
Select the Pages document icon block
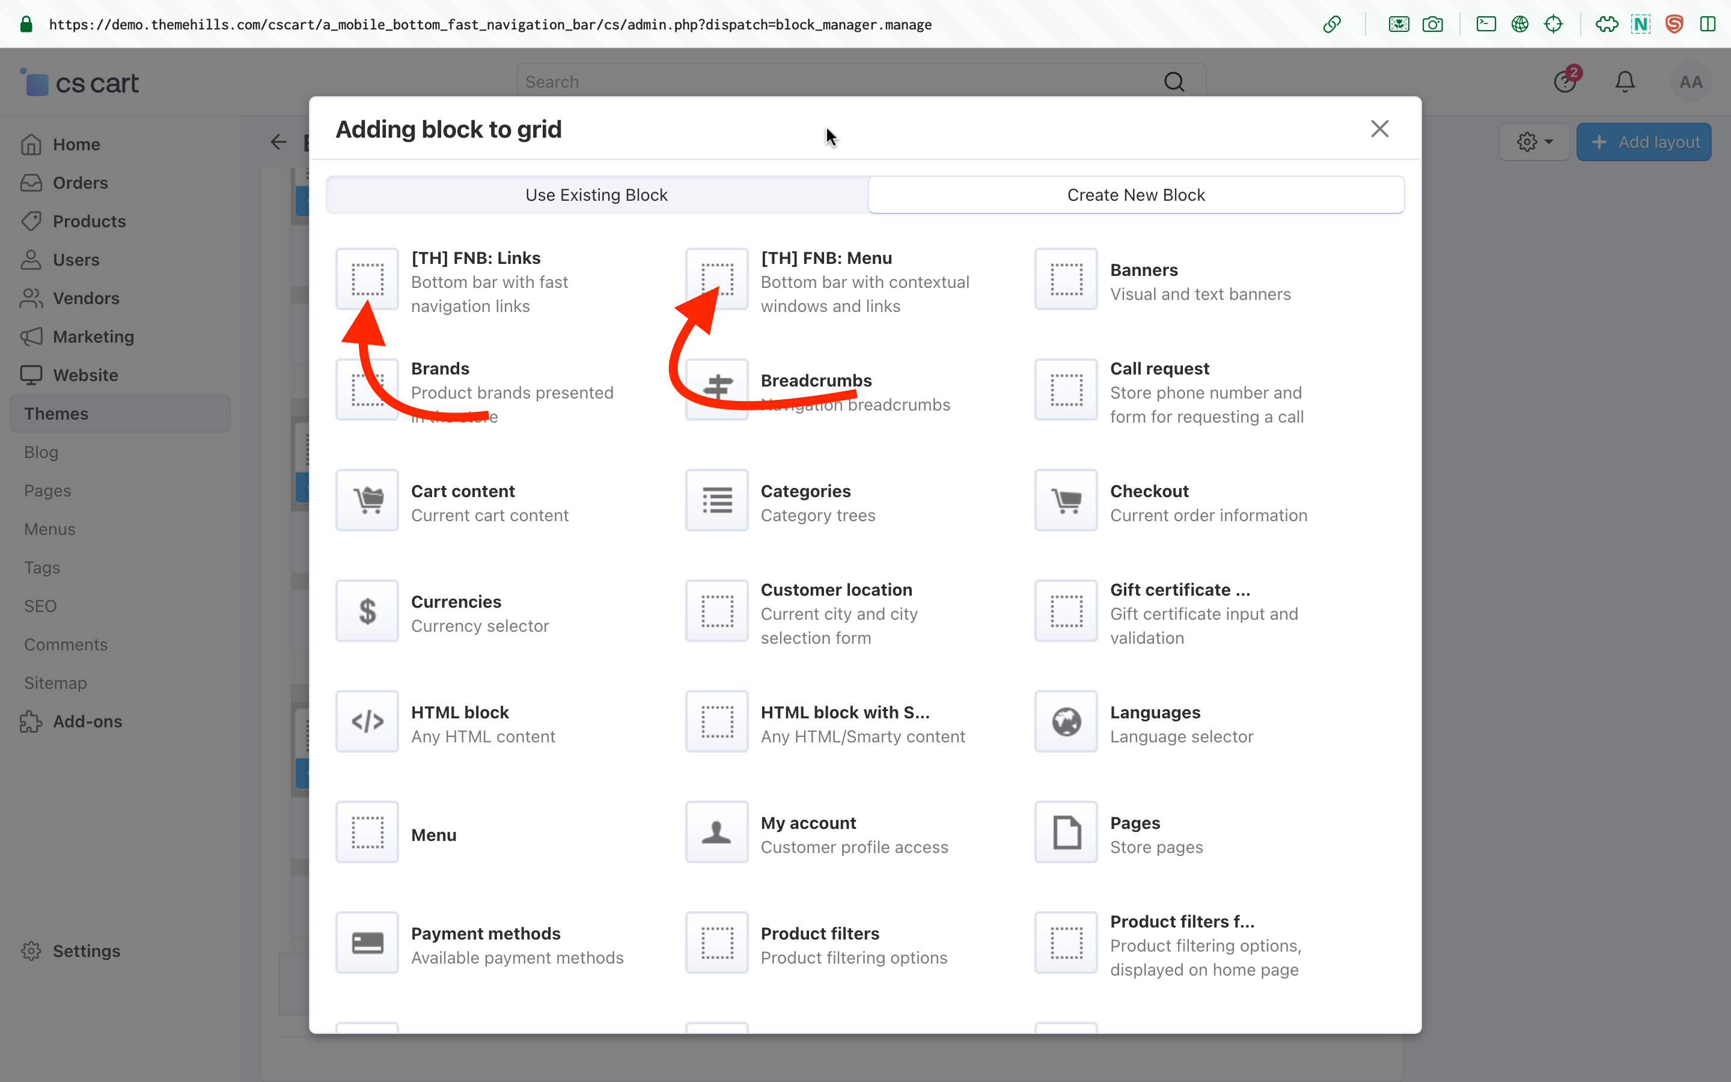coord(1066,833)
